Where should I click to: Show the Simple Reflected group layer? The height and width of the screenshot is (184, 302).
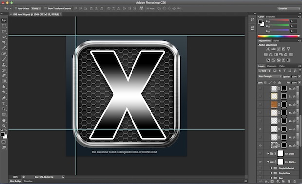click(260, 168)
